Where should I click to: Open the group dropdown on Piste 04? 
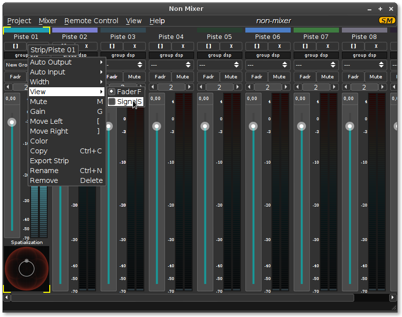(x=171, y=65)
